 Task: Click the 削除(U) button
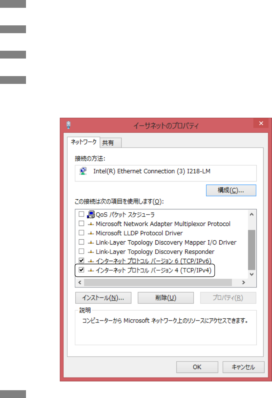coord(166,298)
